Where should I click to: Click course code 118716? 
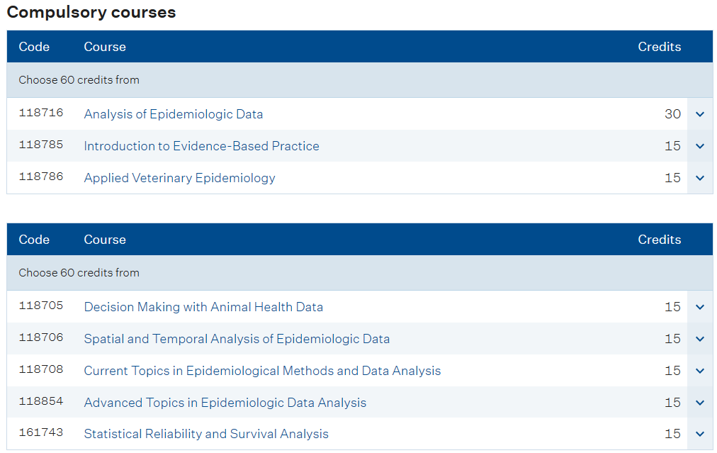tap(40, 113)
